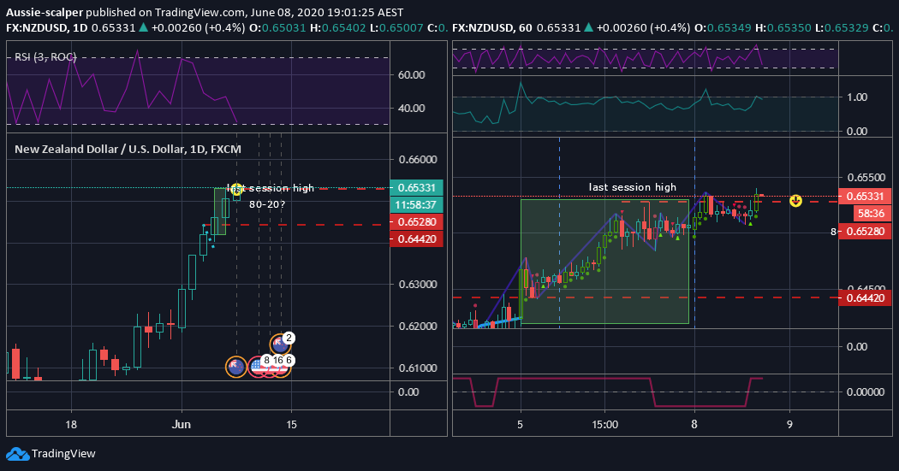
Task: Click the Aussie-scalper author name
Action: (45, 12)
